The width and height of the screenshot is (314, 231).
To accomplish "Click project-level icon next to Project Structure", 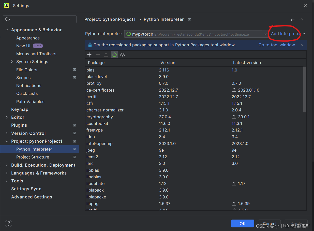I will [74, 157].
